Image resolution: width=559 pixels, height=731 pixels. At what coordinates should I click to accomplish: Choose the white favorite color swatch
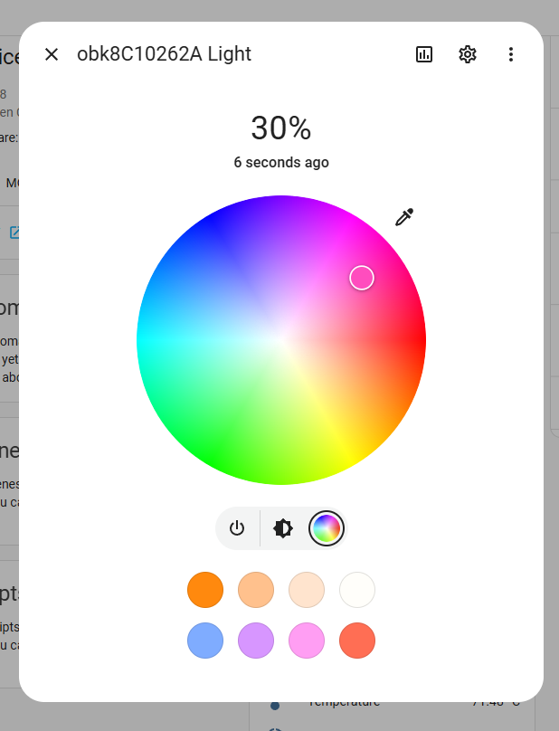coord(357,590)
